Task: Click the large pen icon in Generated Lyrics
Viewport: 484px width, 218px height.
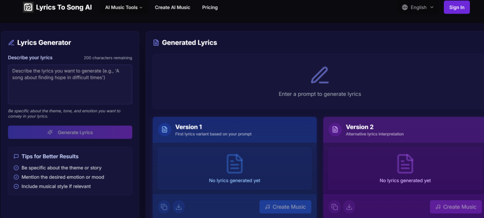Action: 320,75
